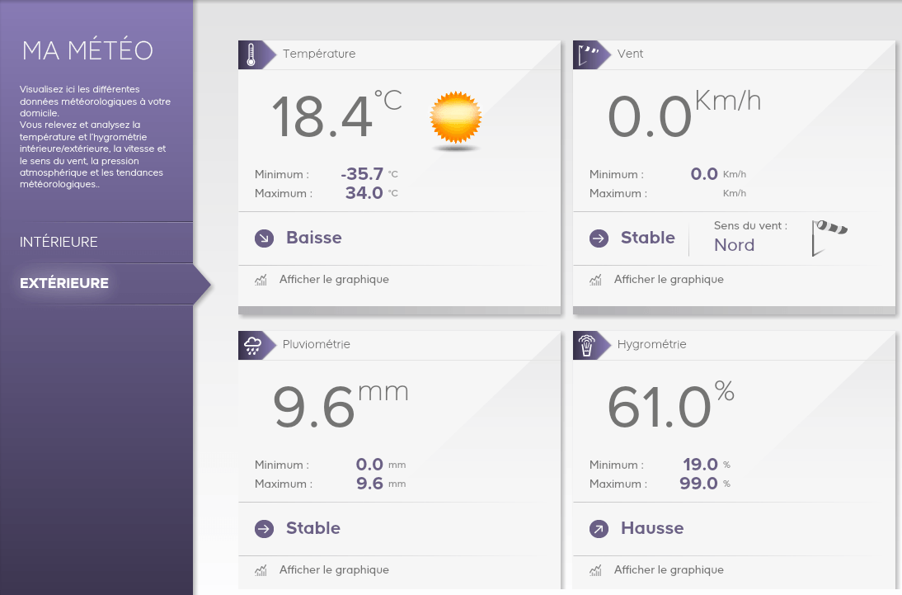Click the minimum rainfall value 0.0 mm
The image size is (902, 595).
pyautogui.click(x=381, y=465)
